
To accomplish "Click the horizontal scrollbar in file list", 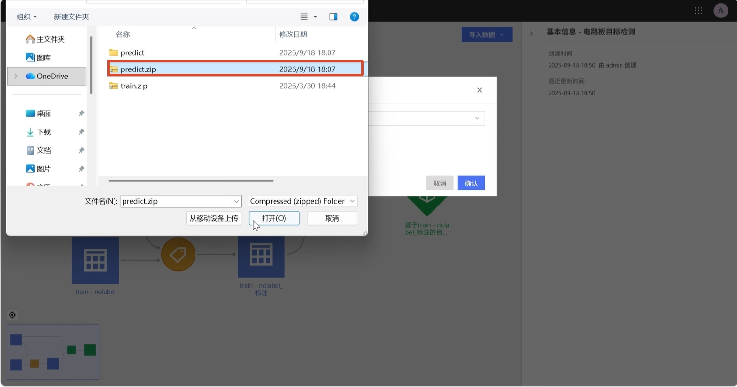I will (191, 181).
